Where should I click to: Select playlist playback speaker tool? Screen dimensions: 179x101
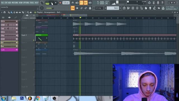coord(31,12)
